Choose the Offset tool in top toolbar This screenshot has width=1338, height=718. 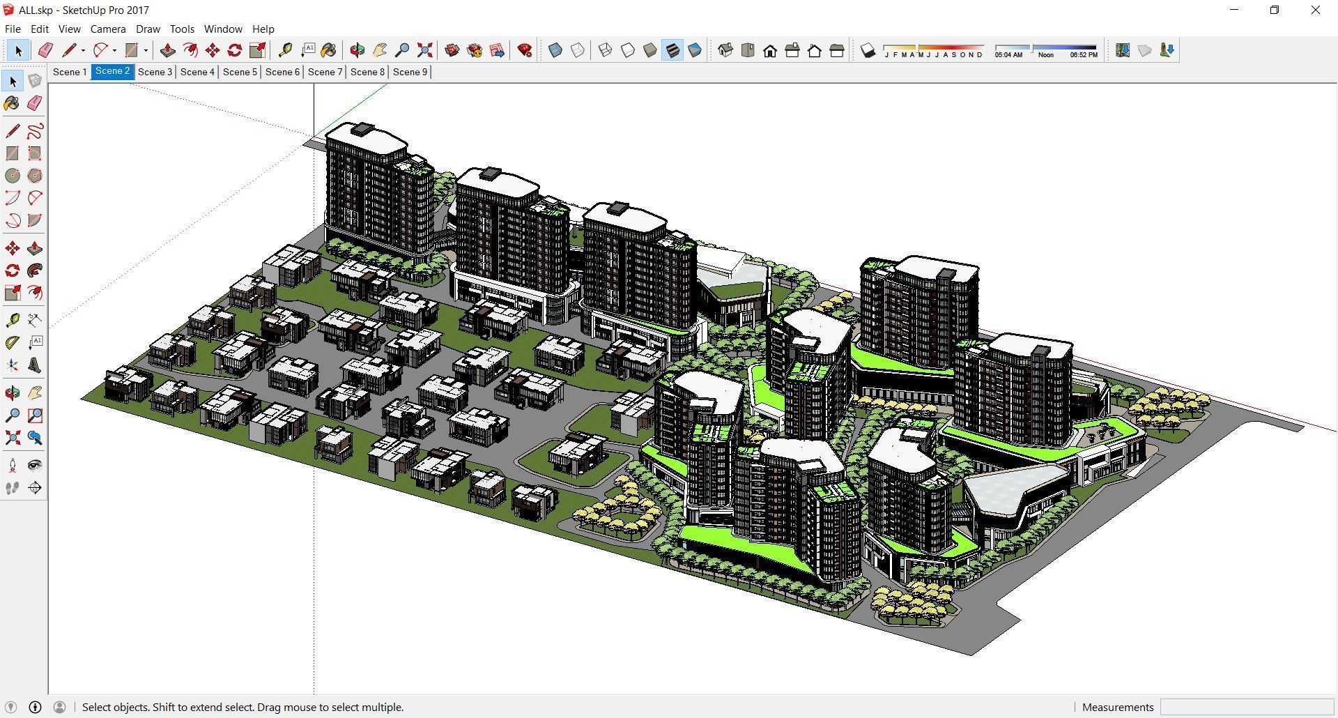(x=190, y=50)
